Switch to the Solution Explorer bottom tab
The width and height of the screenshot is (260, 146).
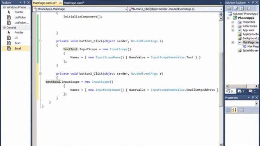(x=230, y=91)
